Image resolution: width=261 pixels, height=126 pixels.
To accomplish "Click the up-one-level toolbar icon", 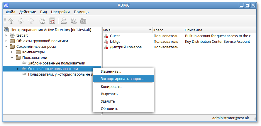I will [11, 21].
